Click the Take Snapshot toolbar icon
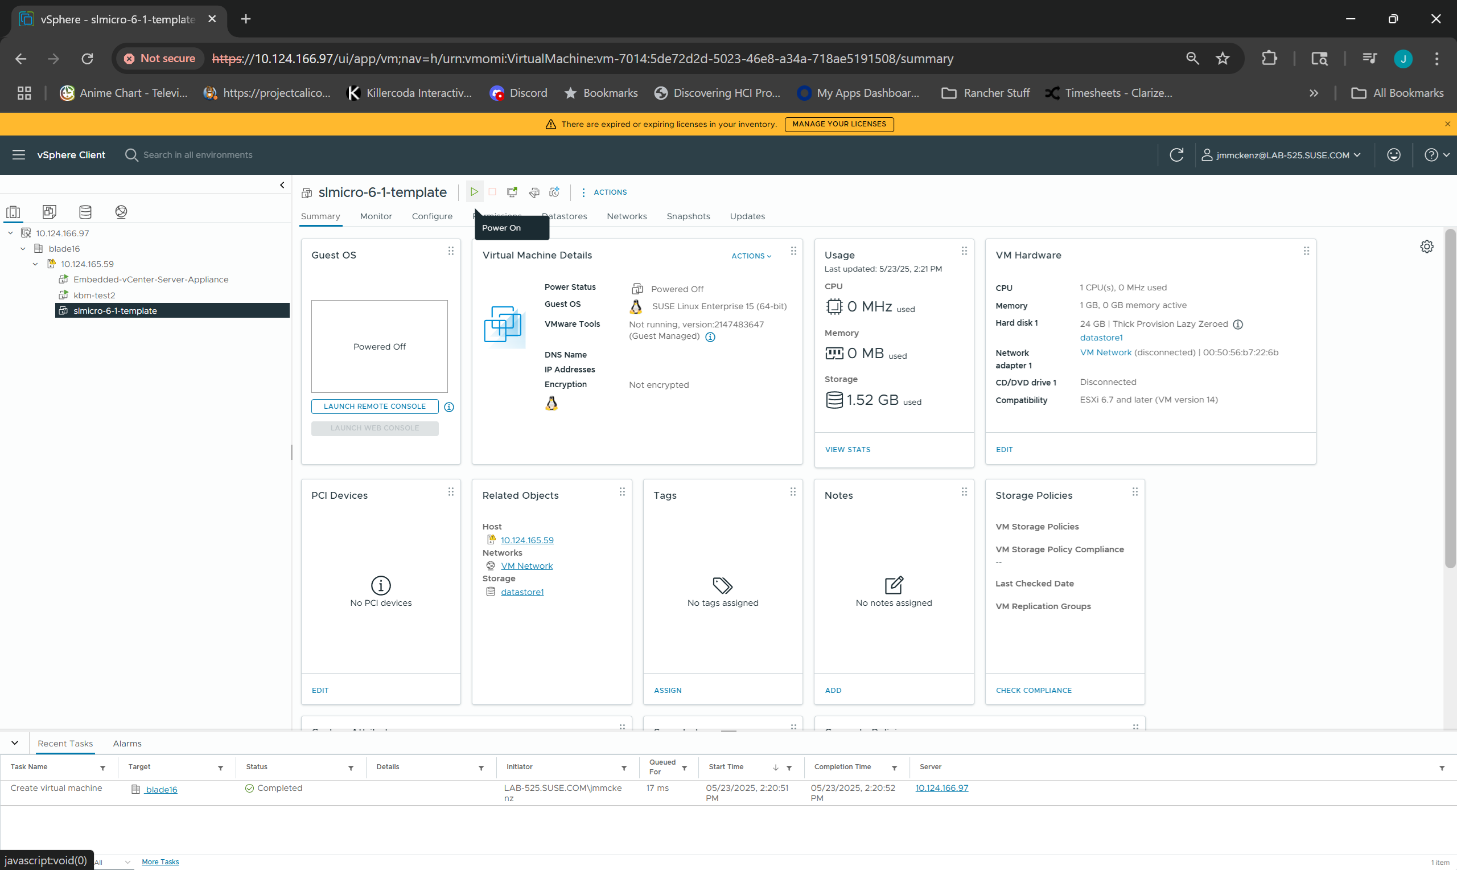 [554, 192]
